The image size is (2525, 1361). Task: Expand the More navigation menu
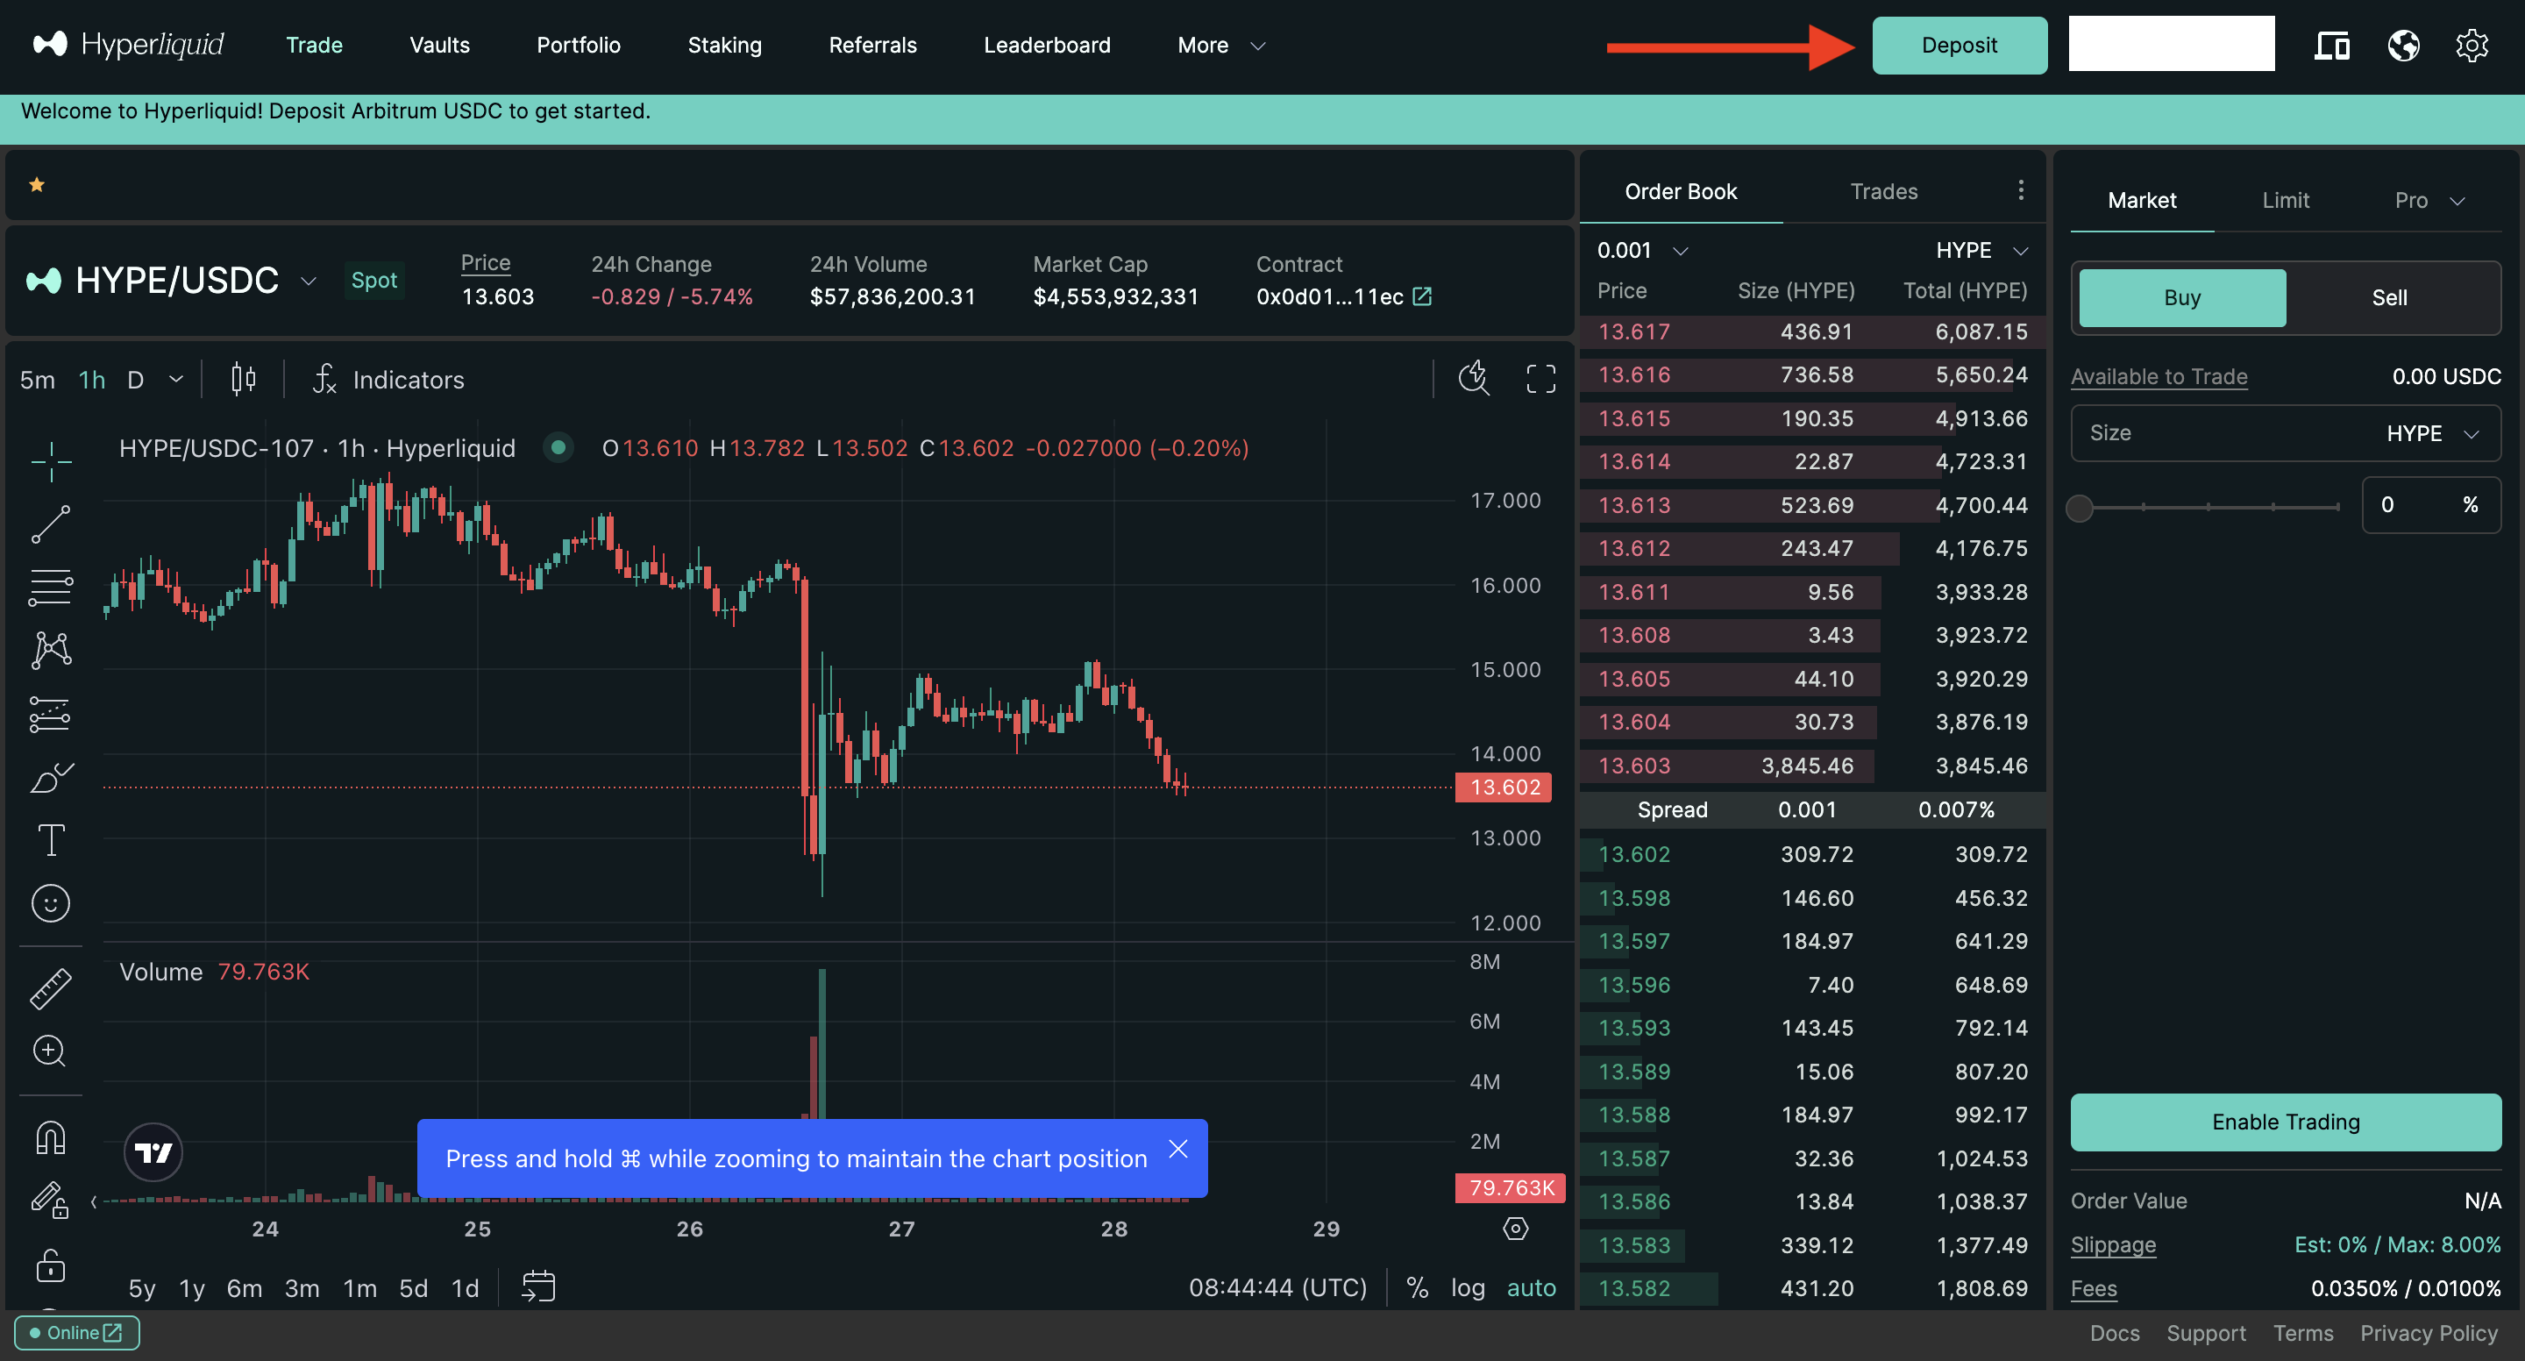(1221, 45)
